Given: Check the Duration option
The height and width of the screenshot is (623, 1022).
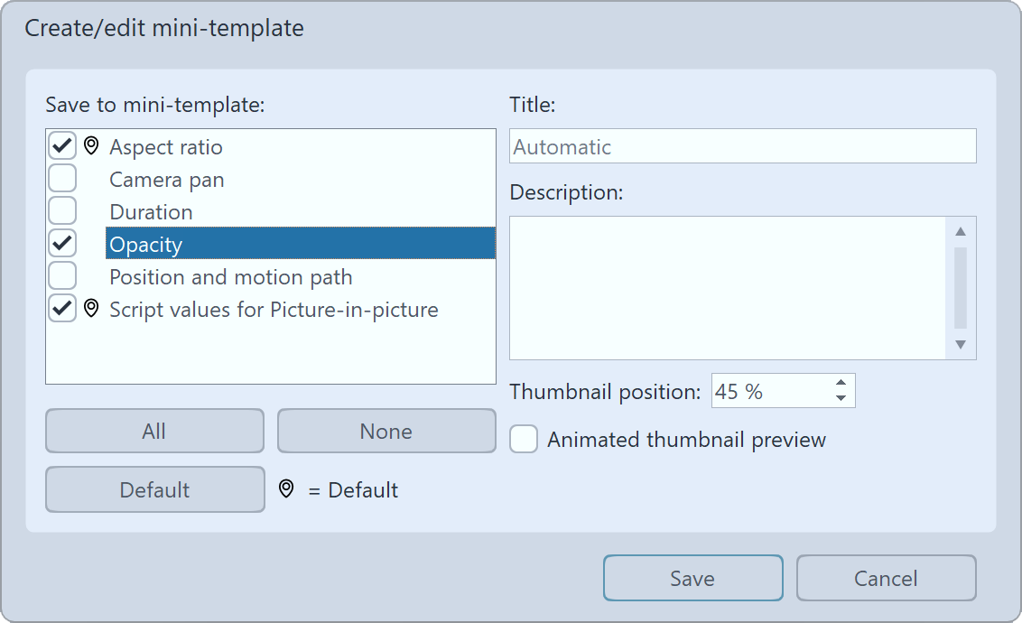Looking at the screenshot, I should [x=60, y=210].
